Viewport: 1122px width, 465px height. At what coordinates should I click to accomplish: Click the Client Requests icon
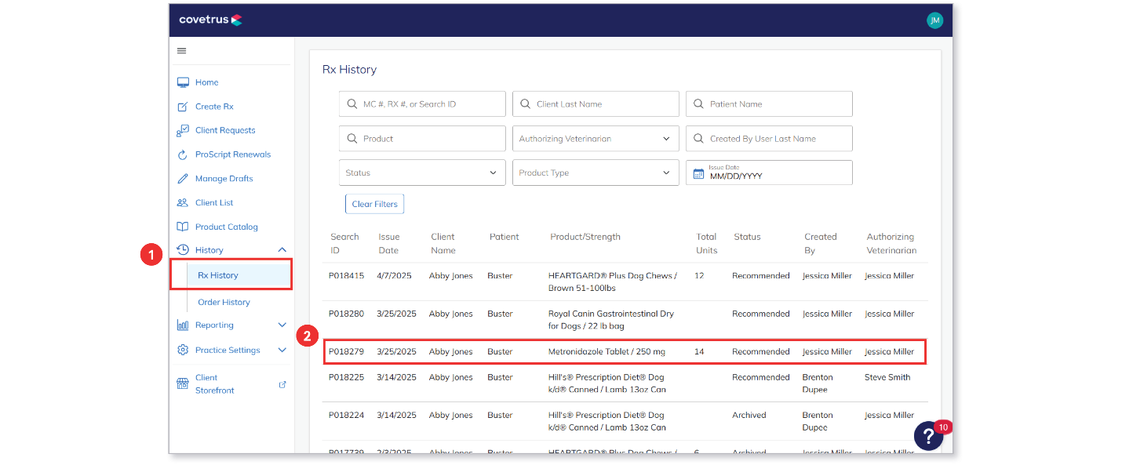point(183,130)
